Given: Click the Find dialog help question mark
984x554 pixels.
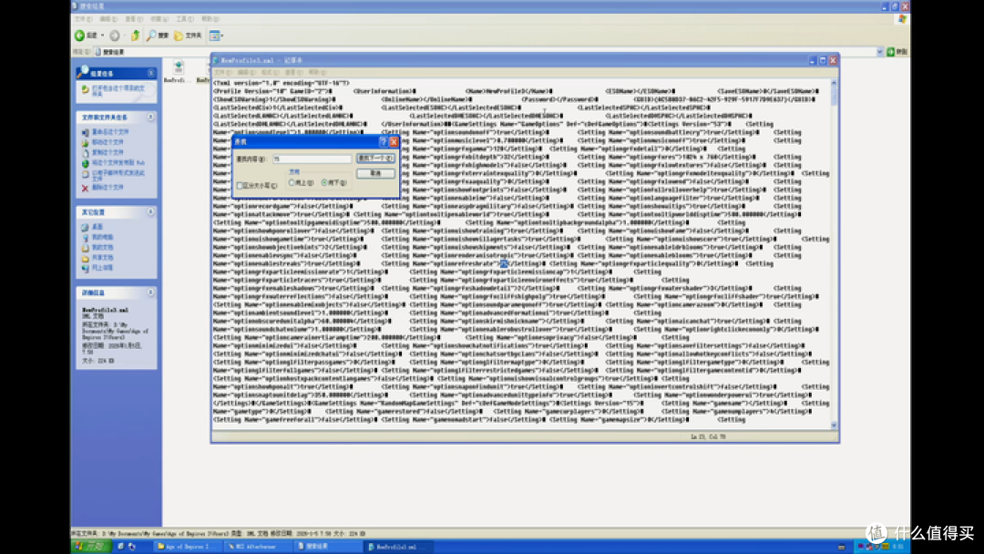Looking at the screenshot, I should point(384,142).
